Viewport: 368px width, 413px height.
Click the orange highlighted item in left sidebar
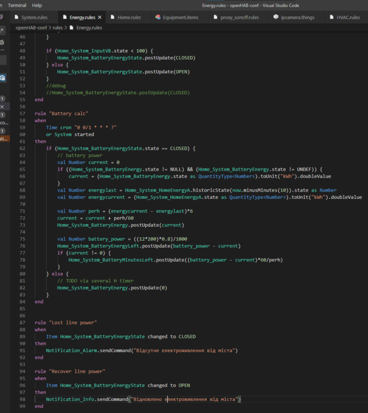pyautogui.click(x=3, y=138)
